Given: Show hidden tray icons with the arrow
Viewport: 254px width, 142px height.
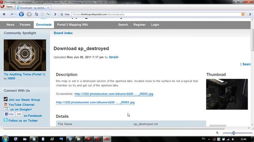Looking at the screenshot, I should (209, 139).
